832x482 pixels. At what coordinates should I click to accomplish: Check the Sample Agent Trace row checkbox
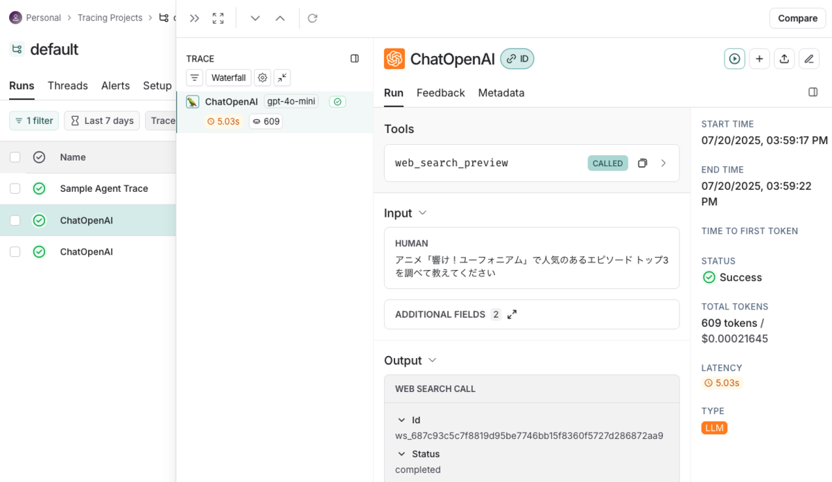click(x=15, y=188)
